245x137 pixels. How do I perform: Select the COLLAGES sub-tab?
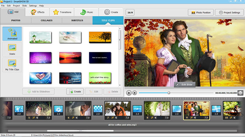(x=47, y=20)
